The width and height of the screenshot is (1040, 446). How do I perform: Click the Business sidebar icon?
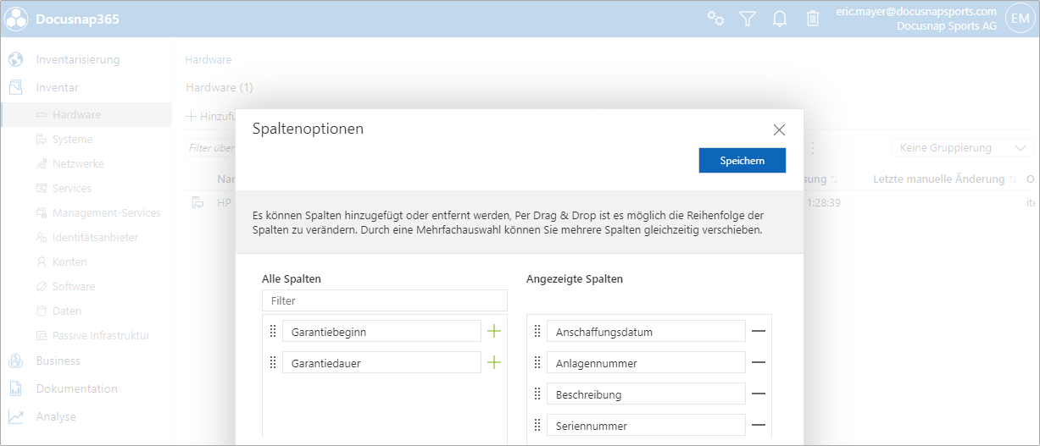coord(15,361)
